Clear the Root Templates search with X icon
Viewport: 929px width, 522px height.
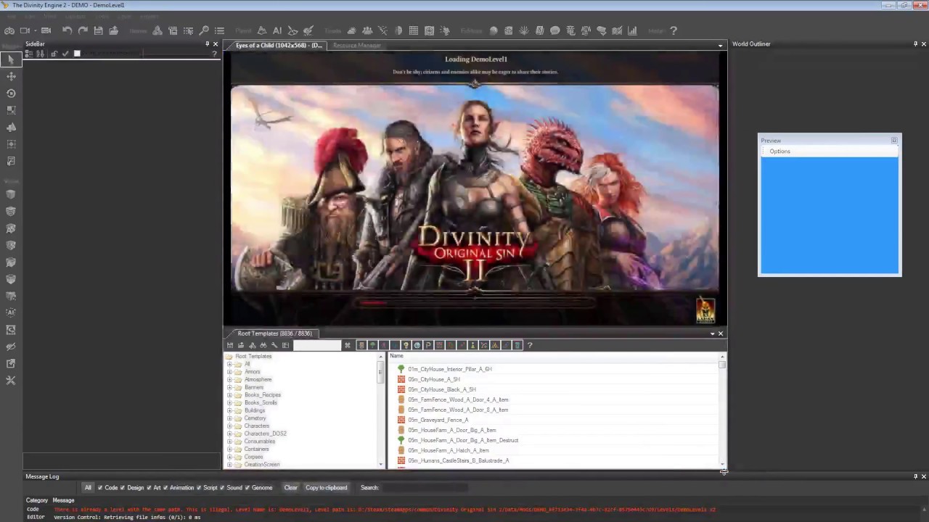[348, 345]
